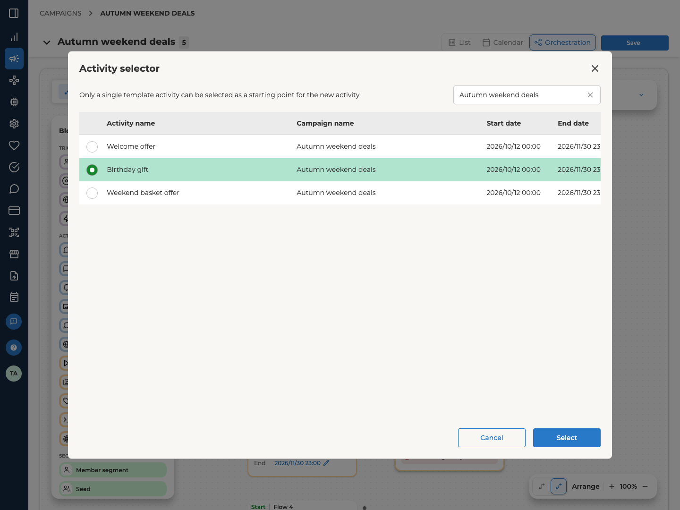This screenshot has width=680, height=510.
Task: Go to the CAMPAIGNS breadcrumb
Action: click(x=60, y=13)
